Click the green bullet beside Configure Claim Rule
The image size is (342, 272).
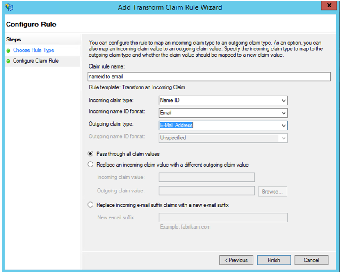(8, 61)
